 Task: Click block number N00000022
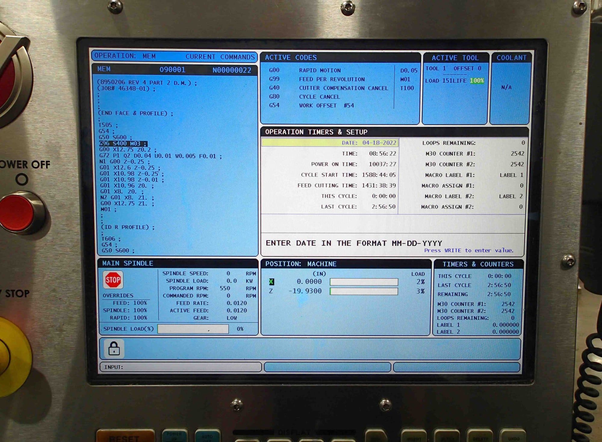click(x=232, y=70)
